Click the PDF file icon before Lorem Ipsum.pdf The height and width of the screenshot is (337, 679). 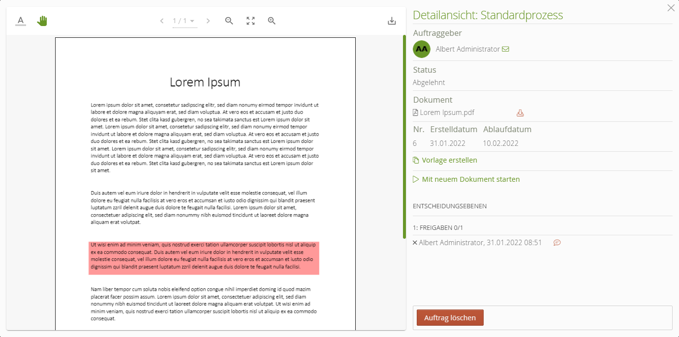pyautogui.click(x=415, y=112)
